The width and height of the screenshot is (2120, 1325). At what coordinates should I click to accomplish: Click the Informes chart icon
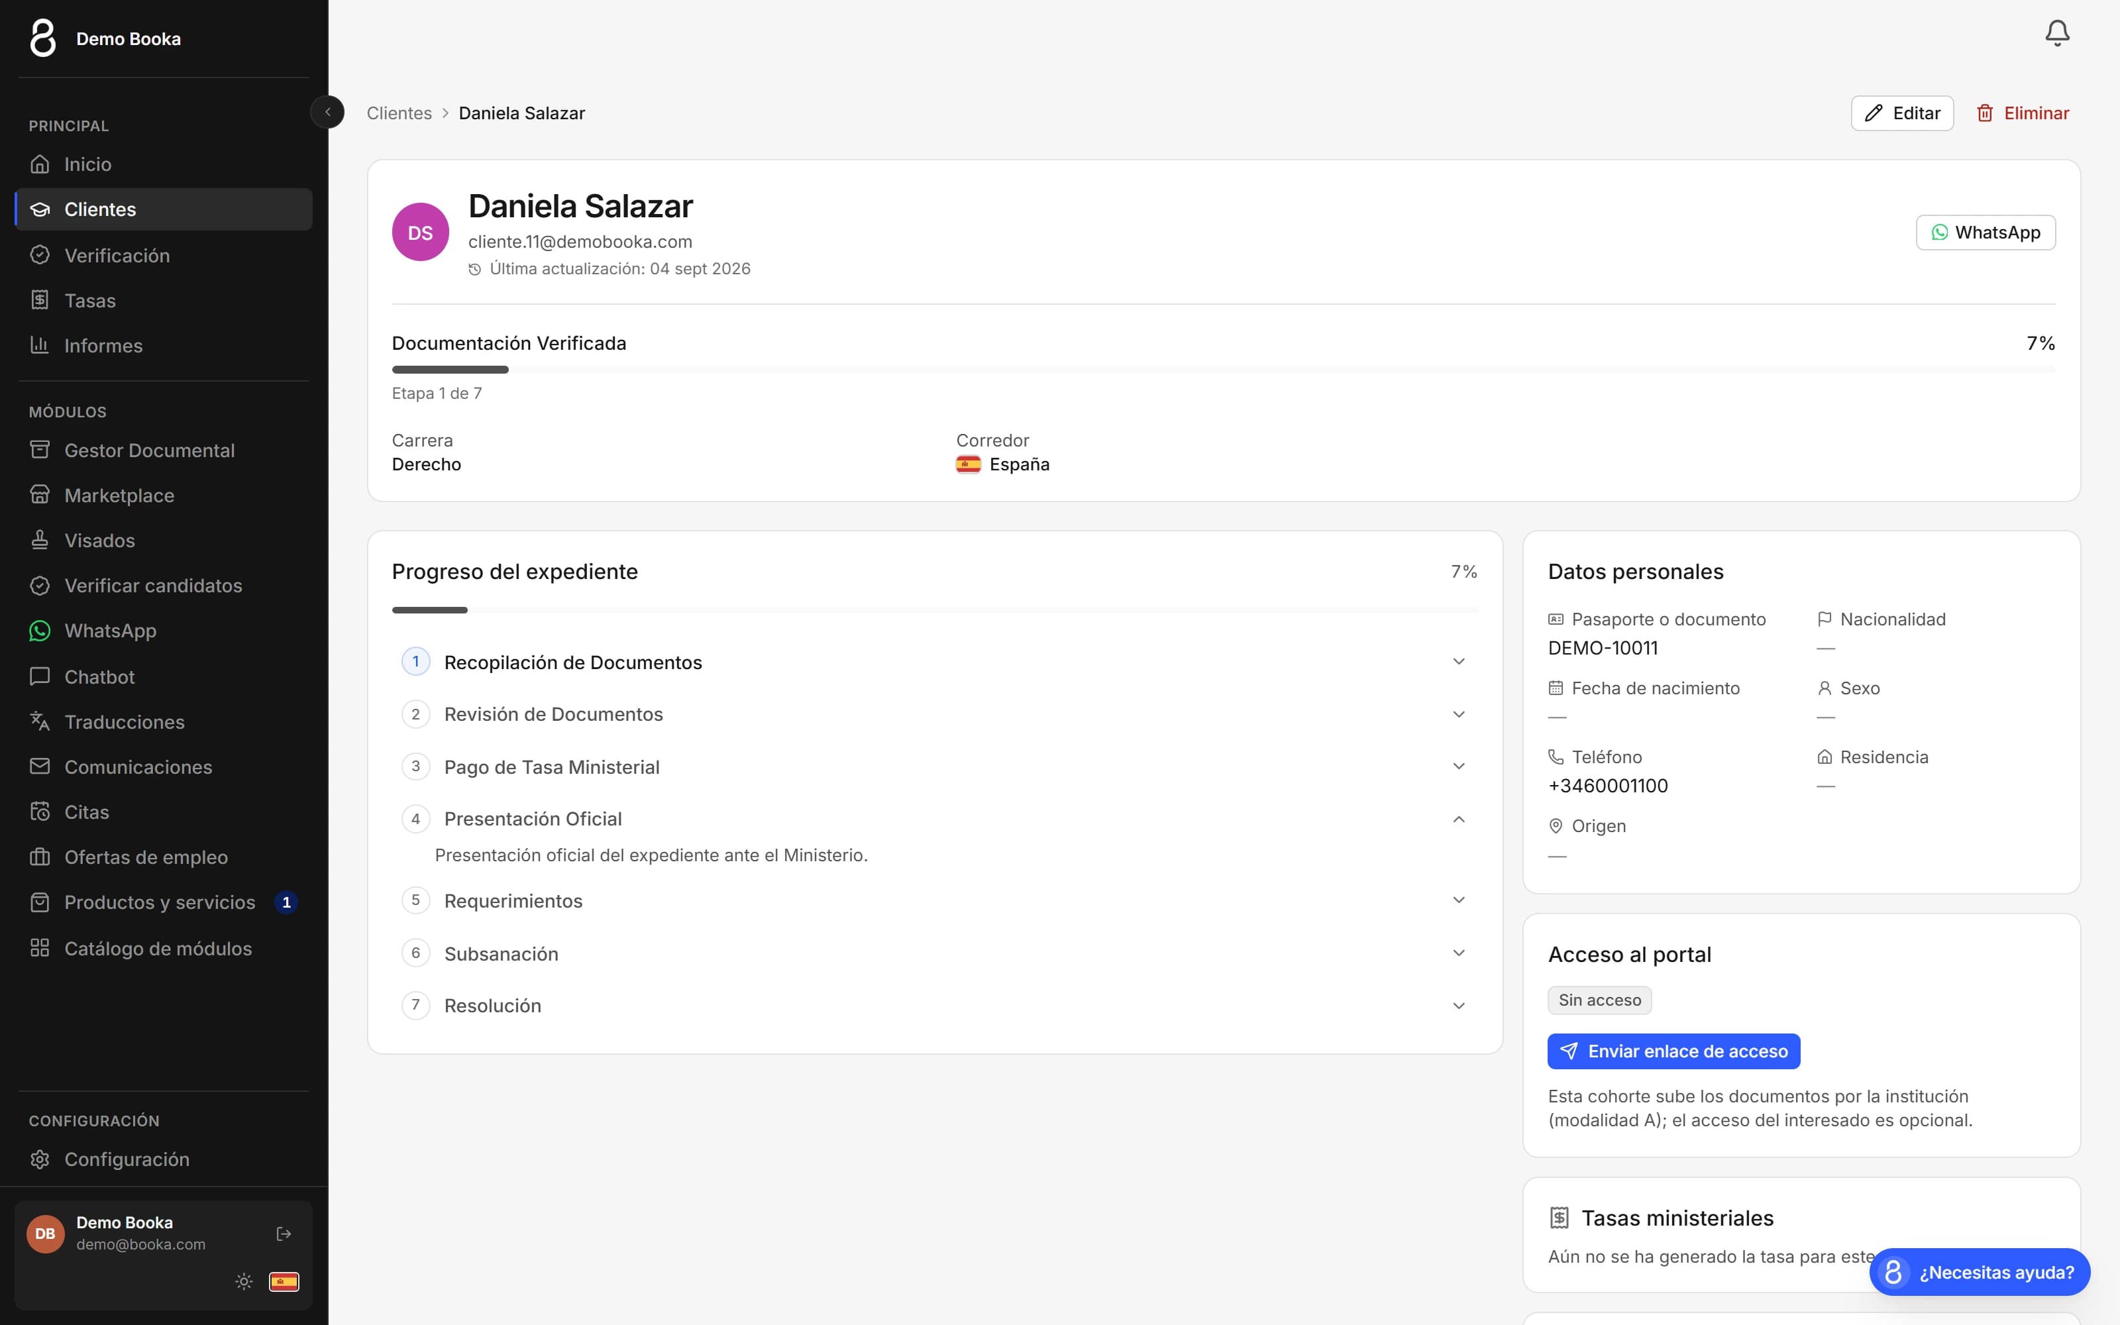pyautogui.click(x=40, y=345)
